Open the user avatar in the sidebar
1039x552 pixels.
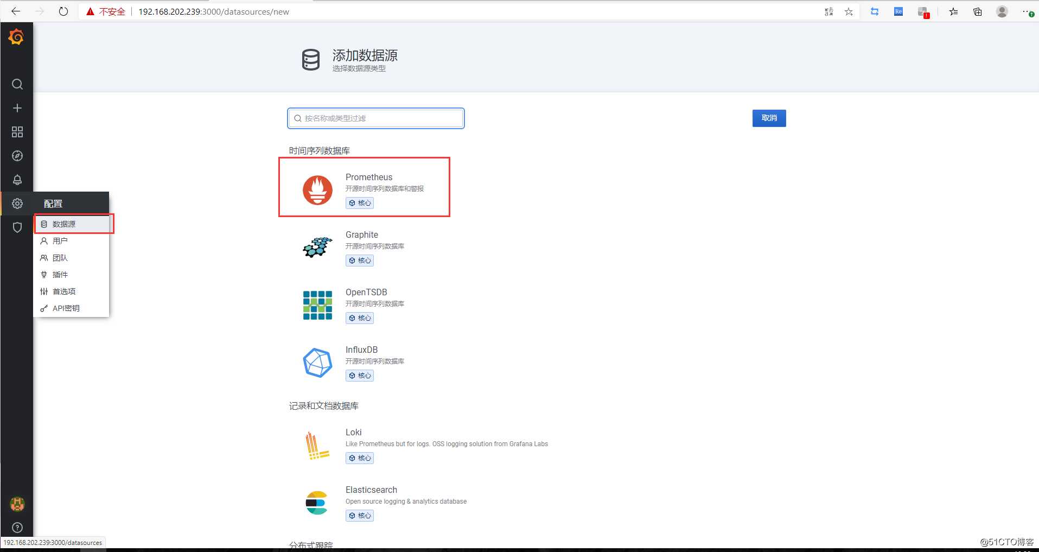coord(17,504)
